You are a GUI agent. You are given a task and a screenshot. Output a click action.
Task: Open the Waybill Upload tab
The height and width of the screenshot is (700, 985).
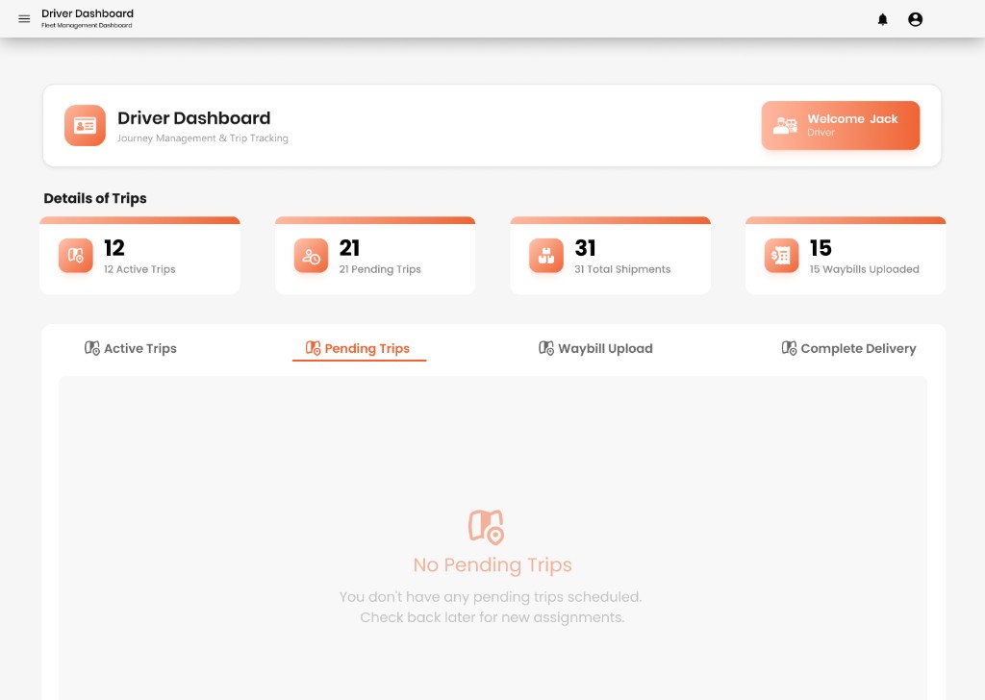pyautogui.click(x=595, y=348)
